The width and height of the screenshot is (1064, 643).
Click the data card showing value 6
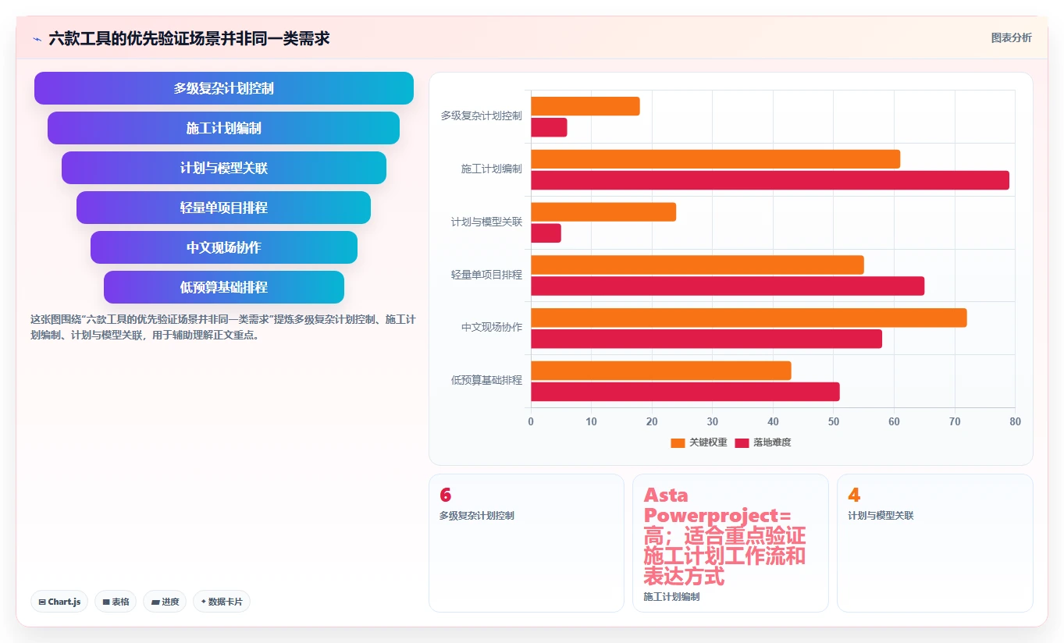[x=526, y=543]
